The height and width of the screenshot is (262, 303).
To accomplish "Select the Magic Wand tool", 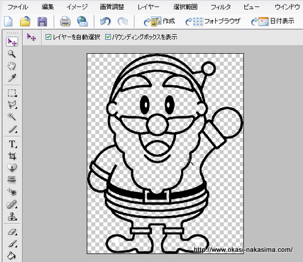I will point(12,116).
